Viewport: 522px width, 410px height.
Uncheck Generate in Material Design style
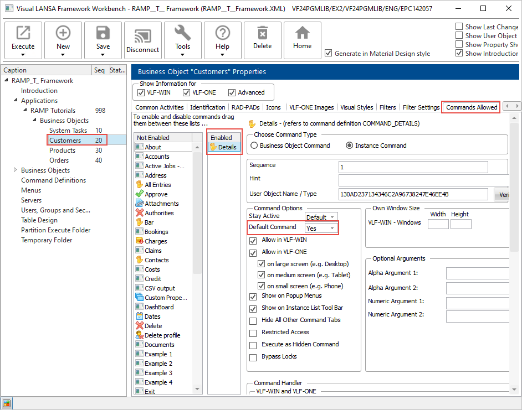click(329, 54)
